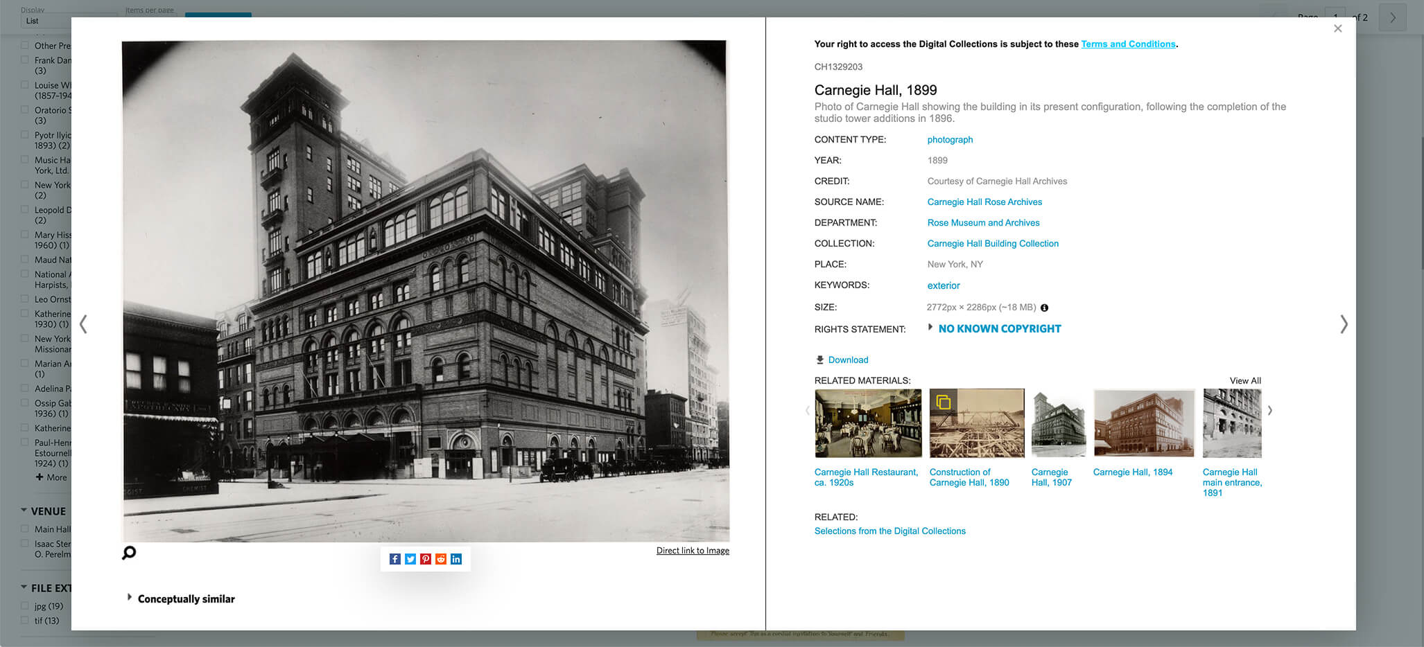The height and width of the screenshot is (647, 1424).
Task: Open Rose Museum and Archives link
Action: (983, 222)
